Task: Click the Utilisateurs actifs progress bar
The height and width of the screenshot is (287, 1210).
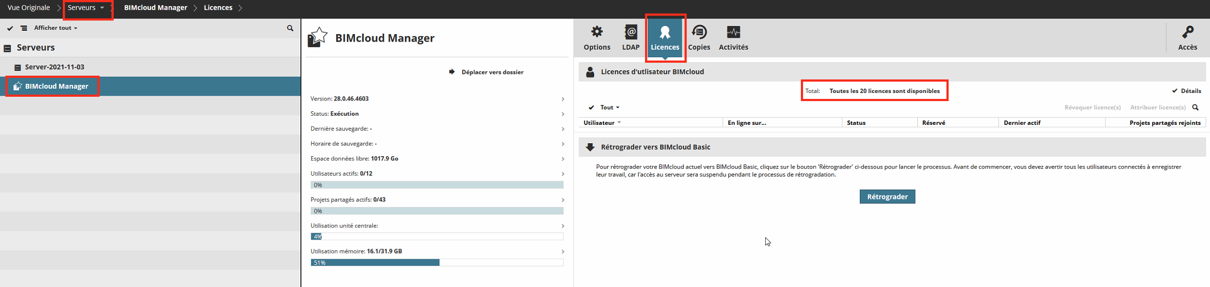Action: point(437,185)
